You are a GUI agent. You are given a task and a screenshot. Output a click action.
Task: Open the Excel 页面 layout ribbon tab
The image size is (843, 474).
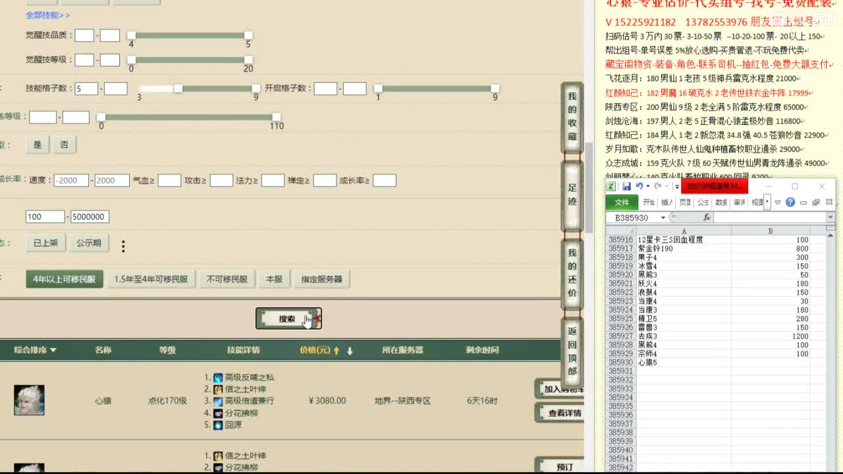click(x=685, y=203)
